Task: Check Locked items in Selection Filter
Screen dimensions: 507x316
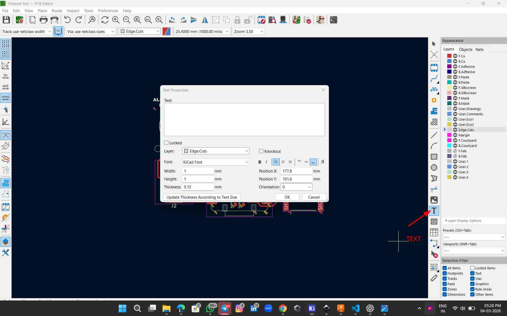Action: click(472, 268)
